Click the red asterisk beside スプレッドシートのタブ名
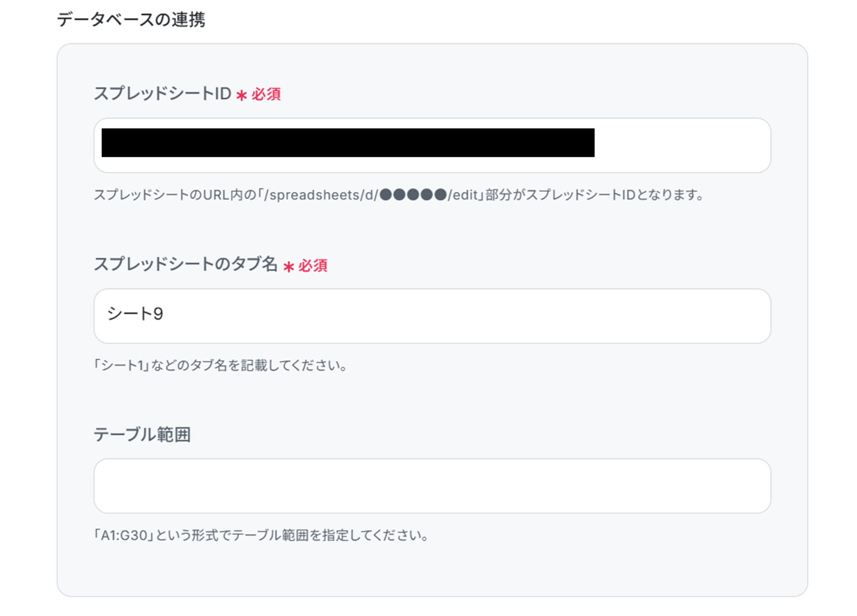 (x=289, y=267)
